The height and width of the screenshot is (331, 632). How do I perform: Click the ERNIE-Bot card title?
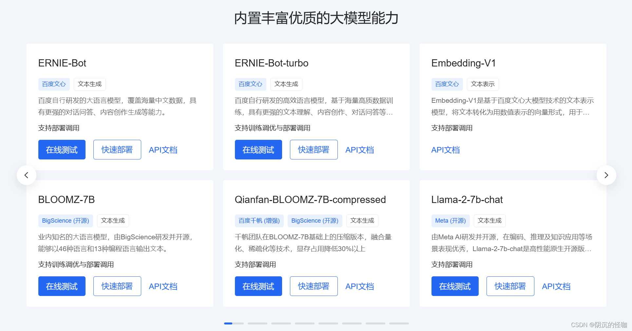(x=62, y=63)
